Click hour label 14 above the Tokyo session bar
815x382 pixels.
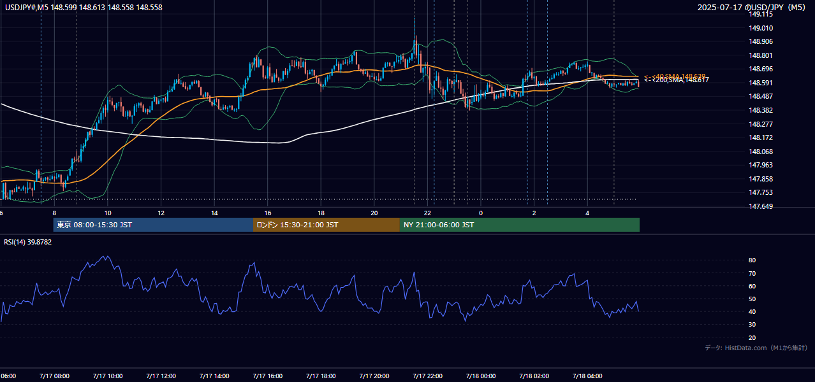[x=214, y=213]
